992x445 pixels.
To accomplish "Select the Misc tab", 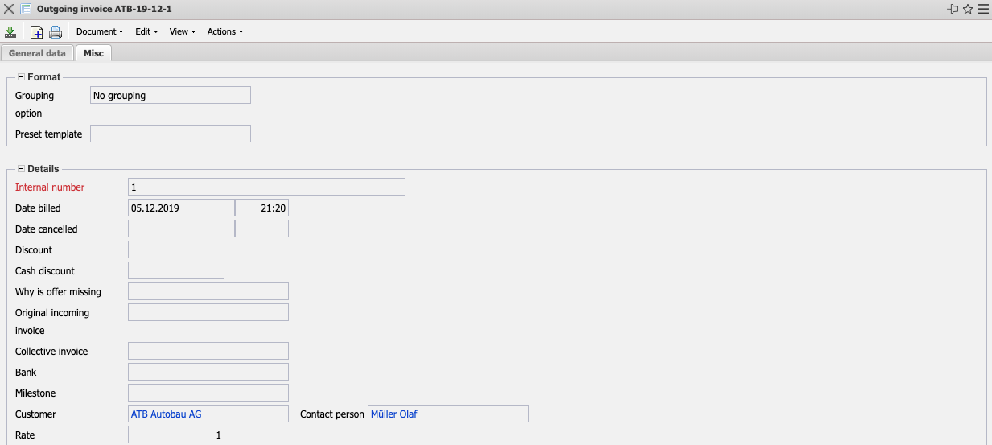I will click(93, 53).
